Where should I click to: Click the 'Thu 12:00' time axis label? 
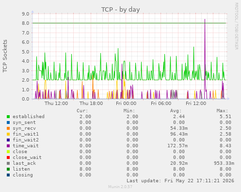pyautogui.click(x=56, y=104)
